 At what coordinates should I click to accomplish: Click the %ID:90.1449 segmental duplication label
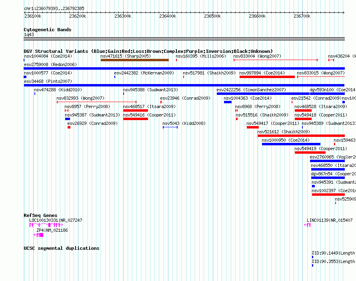[x=333, y=253]
